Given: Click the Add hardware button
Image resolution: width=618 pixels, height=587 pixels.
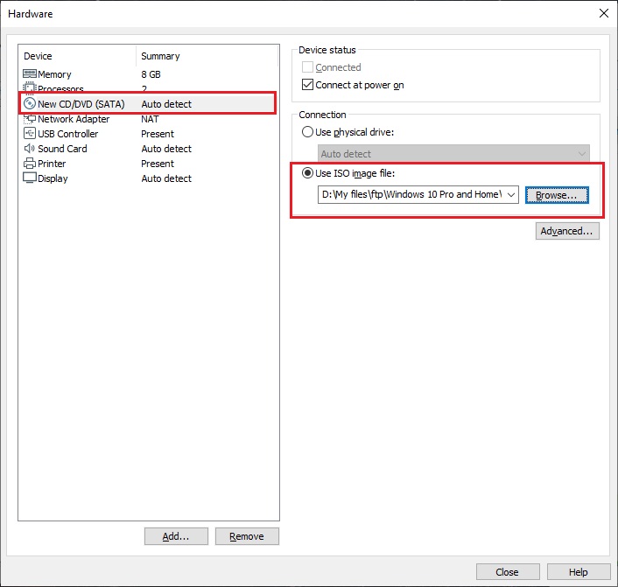Looking at the screenshot, I should [x=176, y=536].
